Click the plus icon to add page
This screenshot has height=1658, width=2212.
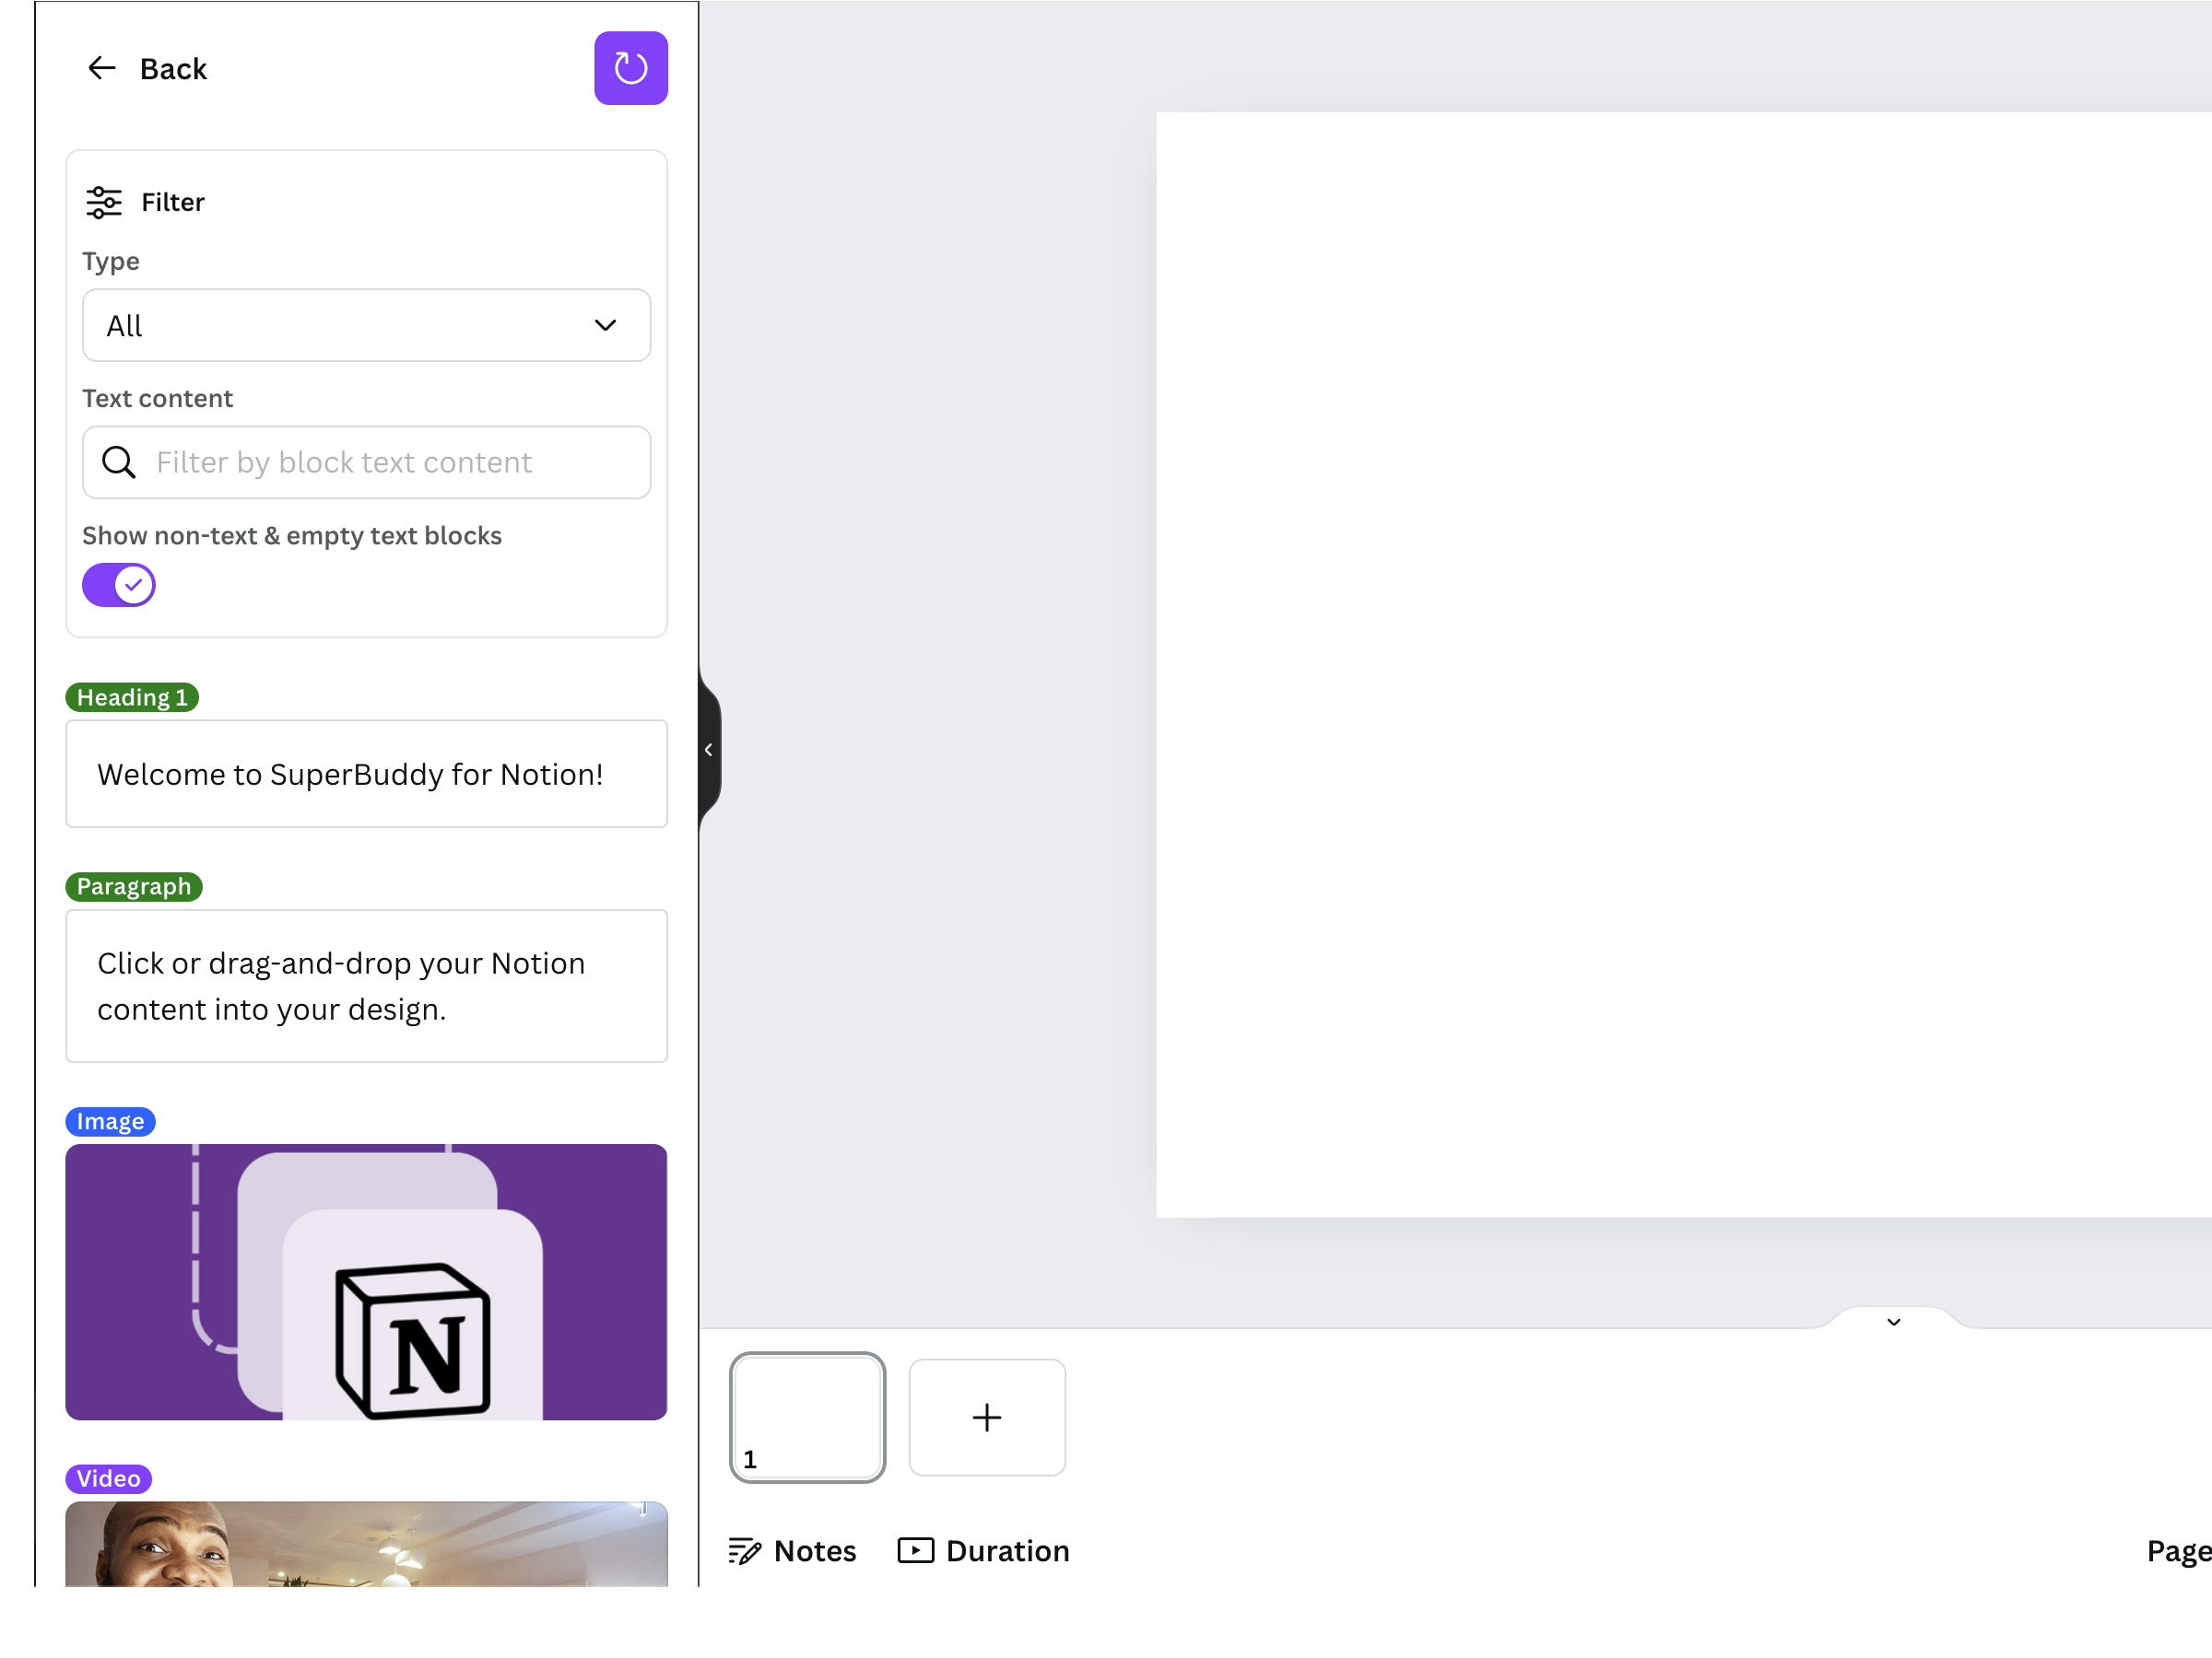[986, 1418]
